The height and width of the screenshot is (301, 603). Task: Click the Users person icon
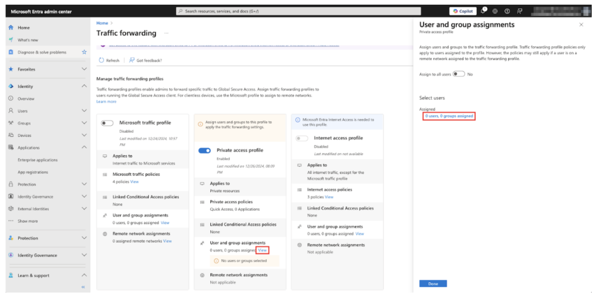point(11,111)
